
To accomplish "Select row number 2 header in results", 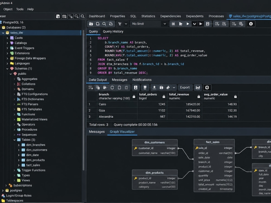I will 92,110.
